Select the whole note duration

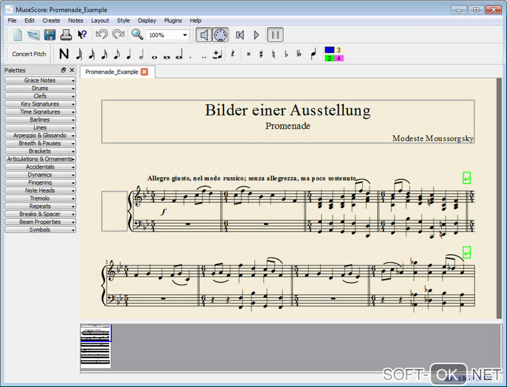(x=154, y=57)
